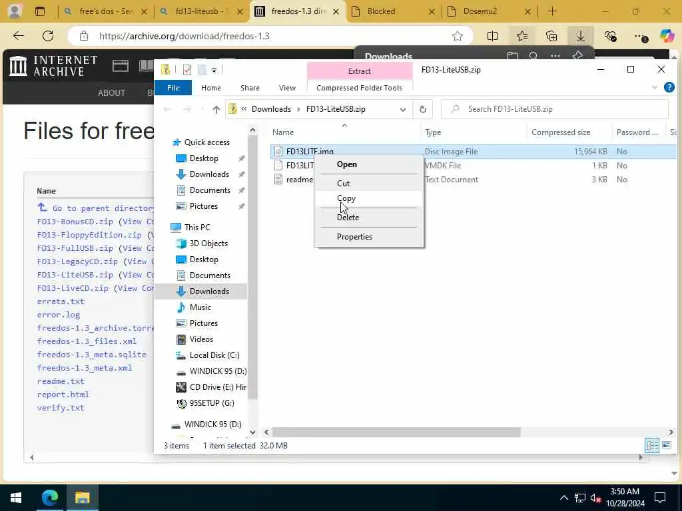Open notification center in taskbar
This screenshot has height=511, width=682.
660,498
